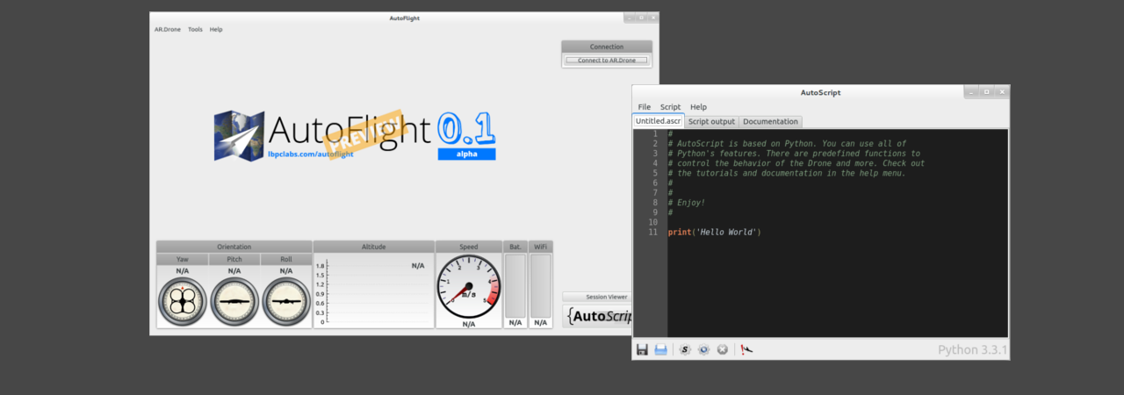Select the Untitled.ascr tab
Viewport: 1124px width, 395px height.
[x=659, y=121]
